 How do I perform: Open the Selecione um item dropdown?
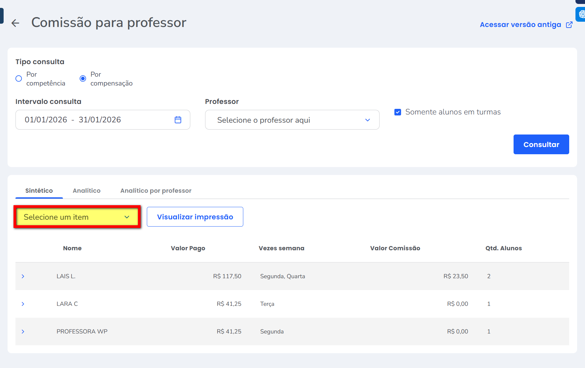click(77, 217)
